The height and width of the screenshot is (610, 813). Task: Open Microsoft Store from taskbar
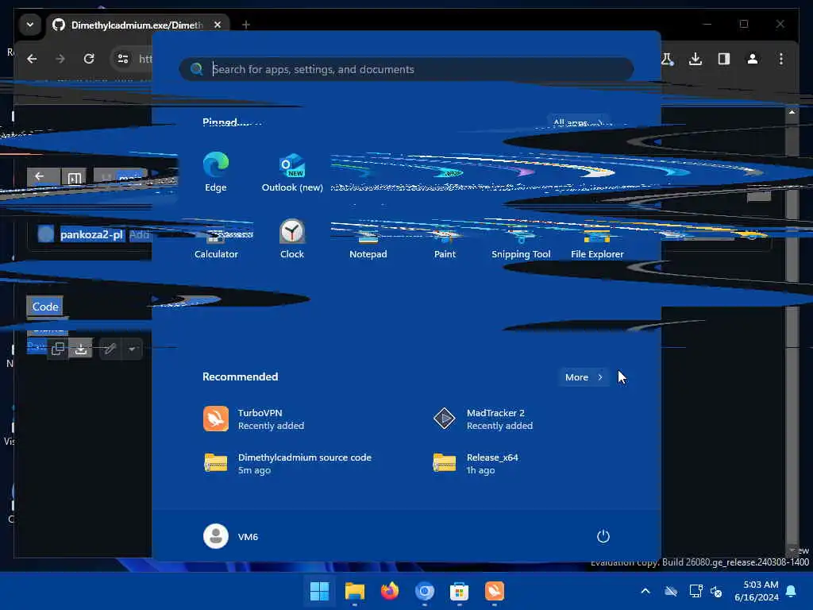tap(460, 591)
